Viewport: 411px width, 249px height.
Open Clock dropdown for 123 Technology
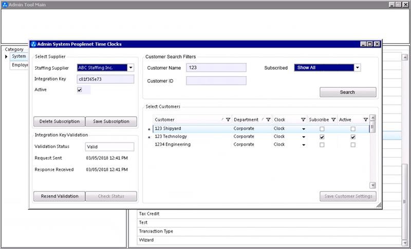tap(304, 137)
